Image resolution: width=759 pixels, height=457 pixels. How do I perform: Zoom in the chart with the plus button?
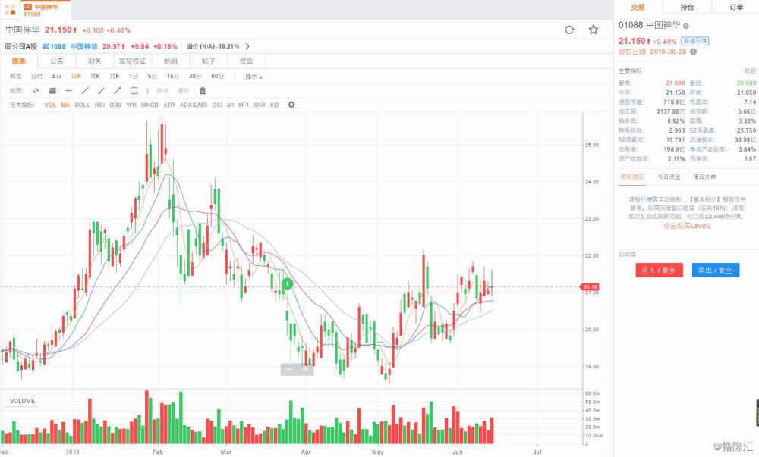tap(305, 370)
